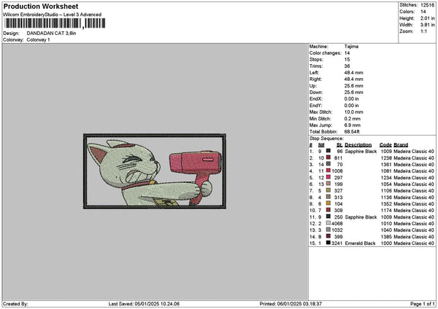Select the Min Stitch value 0.2 mm
The height and width of the screenshot is (309, 438).
click(x=353, y=119)
